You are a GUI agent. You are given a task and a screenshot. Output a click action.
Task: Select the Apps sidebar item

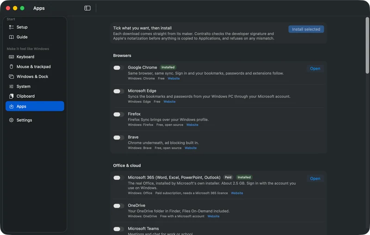pos(35,106)
